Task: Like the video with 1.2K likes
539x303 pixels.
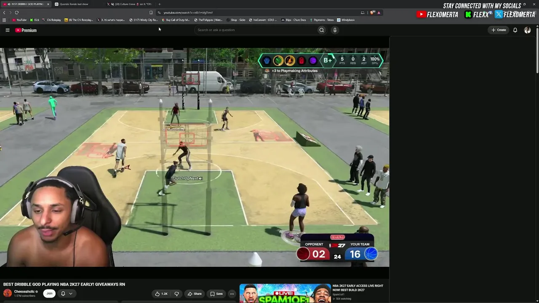Action: coord(161,294)
